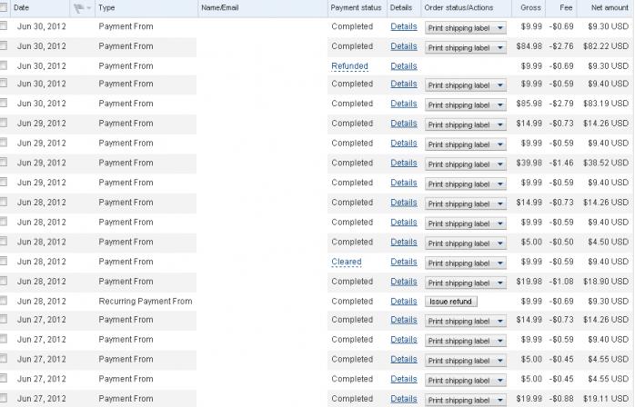Click the '$83.19 USD' net amount
The height and width of the screenshot is (407, 635).
tap(606, 104)
